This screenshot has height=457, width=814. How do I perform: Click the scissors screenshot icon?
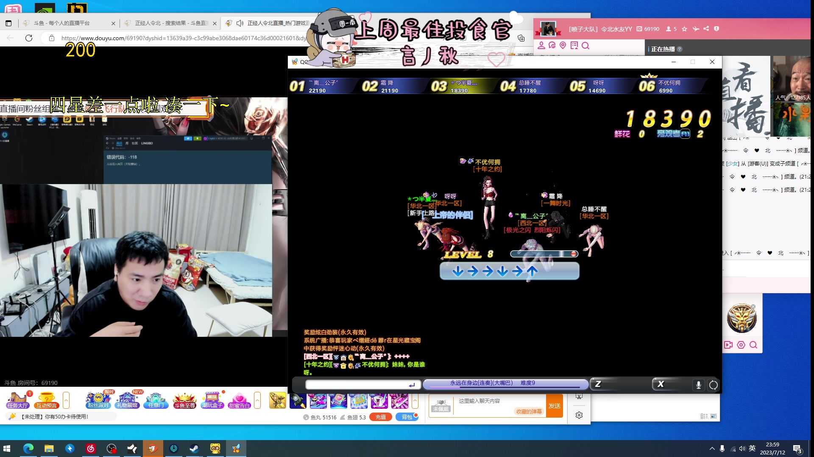tap(579, 396)
